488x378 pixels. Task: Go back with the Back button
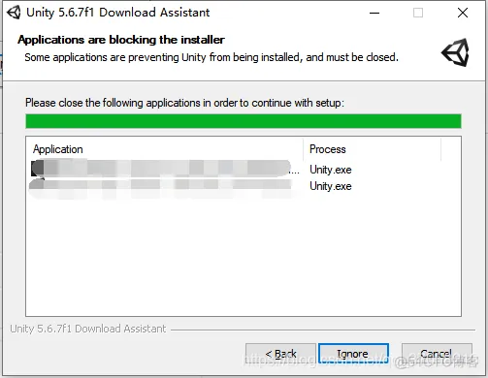coord(280,354)
